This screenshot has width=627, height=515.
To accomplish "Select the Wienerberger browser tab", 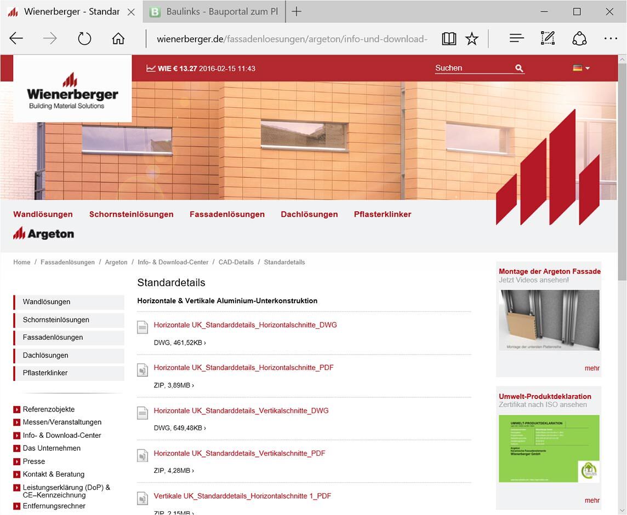I will (x=71, y=11).
